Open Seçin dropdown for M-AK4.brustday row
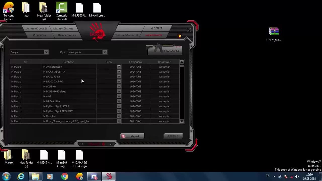The width and height of the screenshot is (322, 181). 119,67
